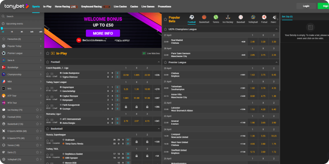Image resolution: width=329 pixels, height=164 pixels.
Task: Select the Volleyball icon in Popular Bets
Action: coord(252,18)
